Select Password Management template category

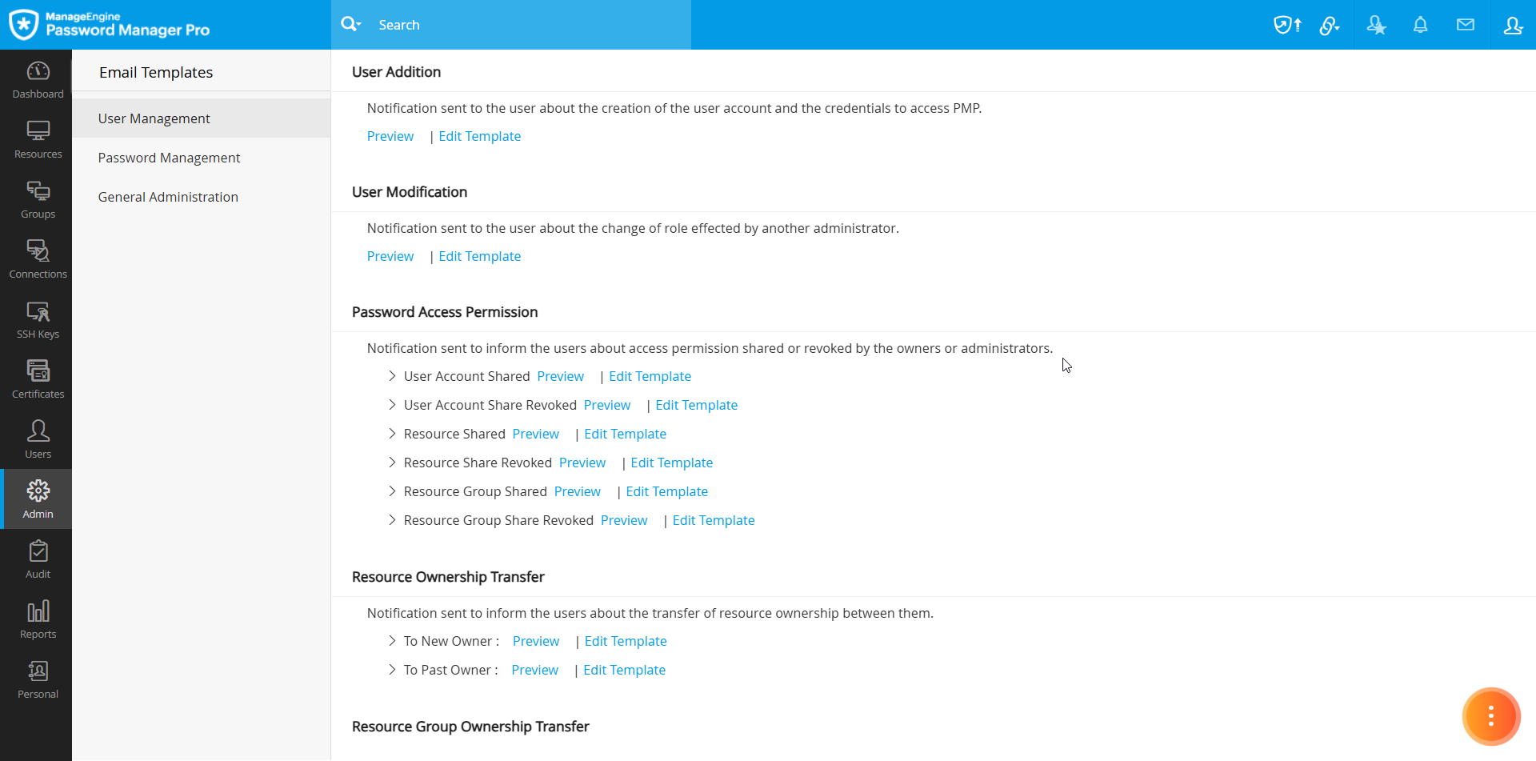click(x=169, y=158)
